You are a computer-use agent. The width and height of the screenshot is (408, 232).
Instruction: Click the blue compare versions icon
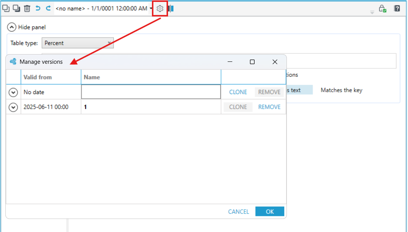pyautogui.click(x=171, y=8)
